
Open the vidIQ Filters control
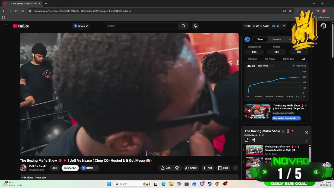pyautogui.click(x=81, y=26)
